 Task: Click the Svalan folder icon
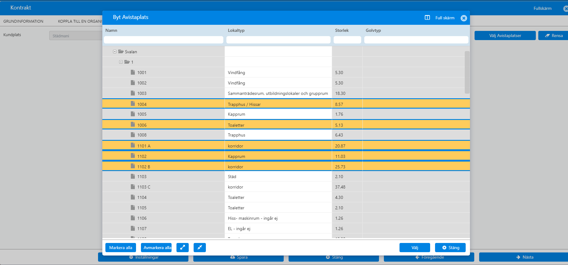coord(121,51)
